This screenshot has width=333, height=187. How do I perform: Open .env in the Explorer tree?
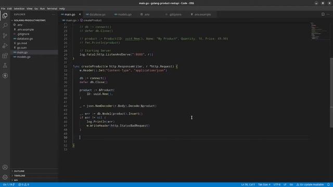34,25
